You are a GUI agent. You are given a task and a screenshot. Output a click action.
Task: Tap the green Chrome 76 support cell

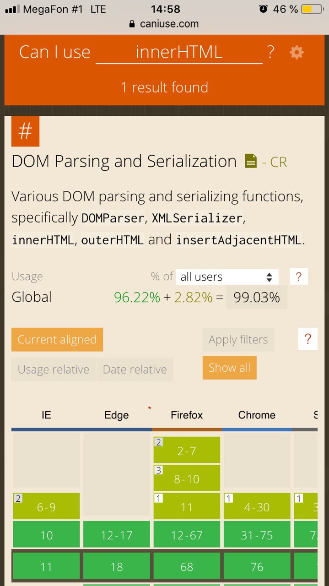257,567
